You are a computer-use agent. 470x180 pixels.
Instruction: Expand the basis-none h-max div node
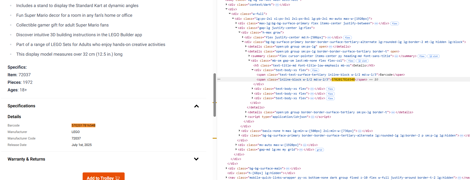coord(239,131)
